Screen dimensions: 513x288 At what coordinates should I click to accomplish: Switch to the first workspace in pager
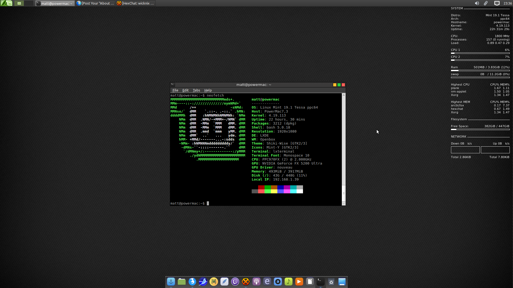(19, 3)
